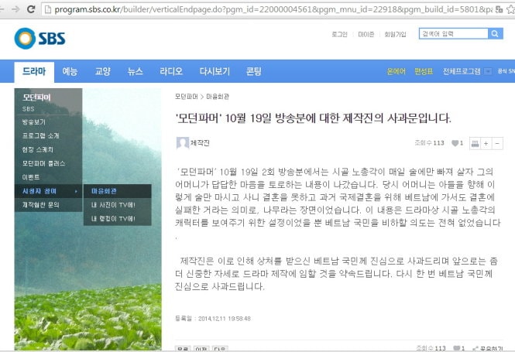Click the 편성표 link
The height and width of the screenshot is (352, 515).
[424, 71]
